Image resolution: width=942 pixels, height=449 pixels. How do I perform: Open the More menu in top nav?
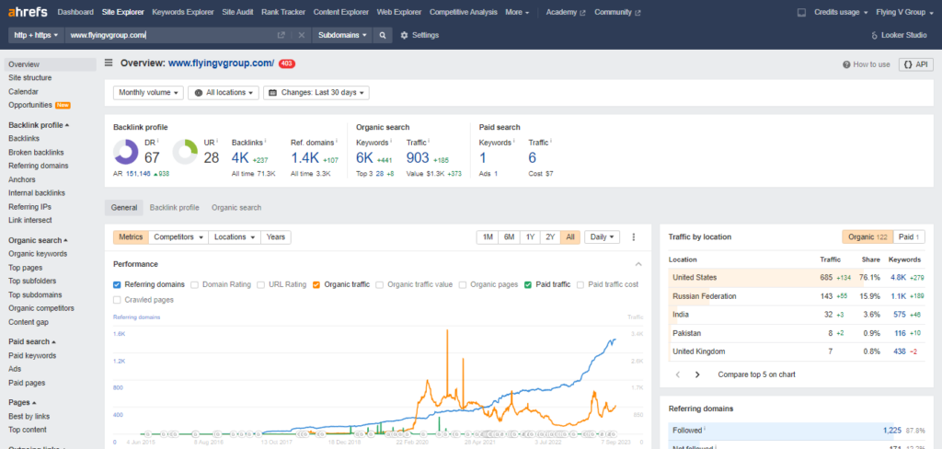(x=517, y=12)
